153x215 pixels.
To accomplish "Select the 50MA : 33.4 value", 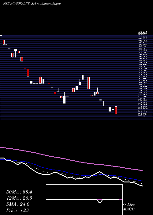I will point(19,192).
